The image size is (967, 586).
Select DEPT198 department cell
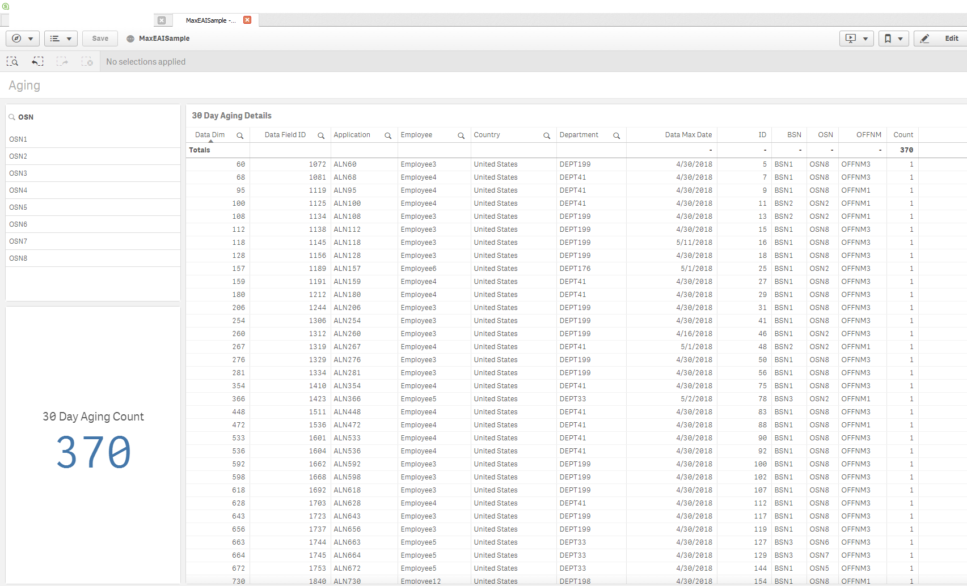[x=591, y=581]
